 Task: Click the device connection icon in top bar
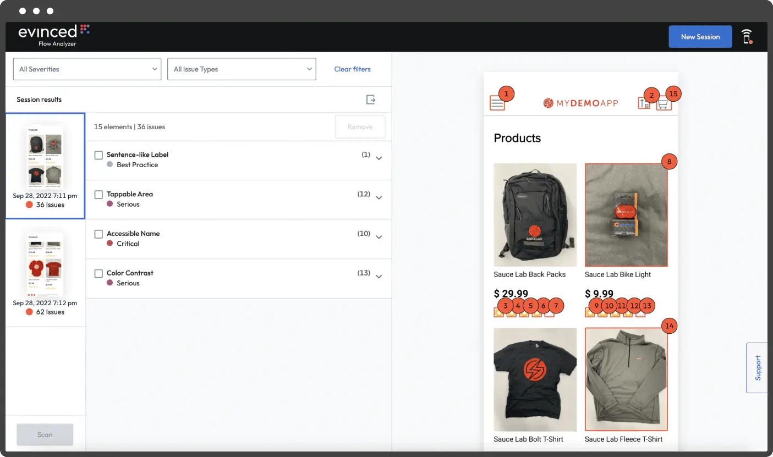point(747,37)
